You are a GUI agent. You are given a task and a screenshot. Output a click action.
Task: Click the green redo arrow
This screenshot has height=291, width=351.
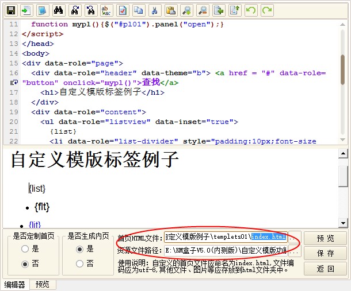267,10
